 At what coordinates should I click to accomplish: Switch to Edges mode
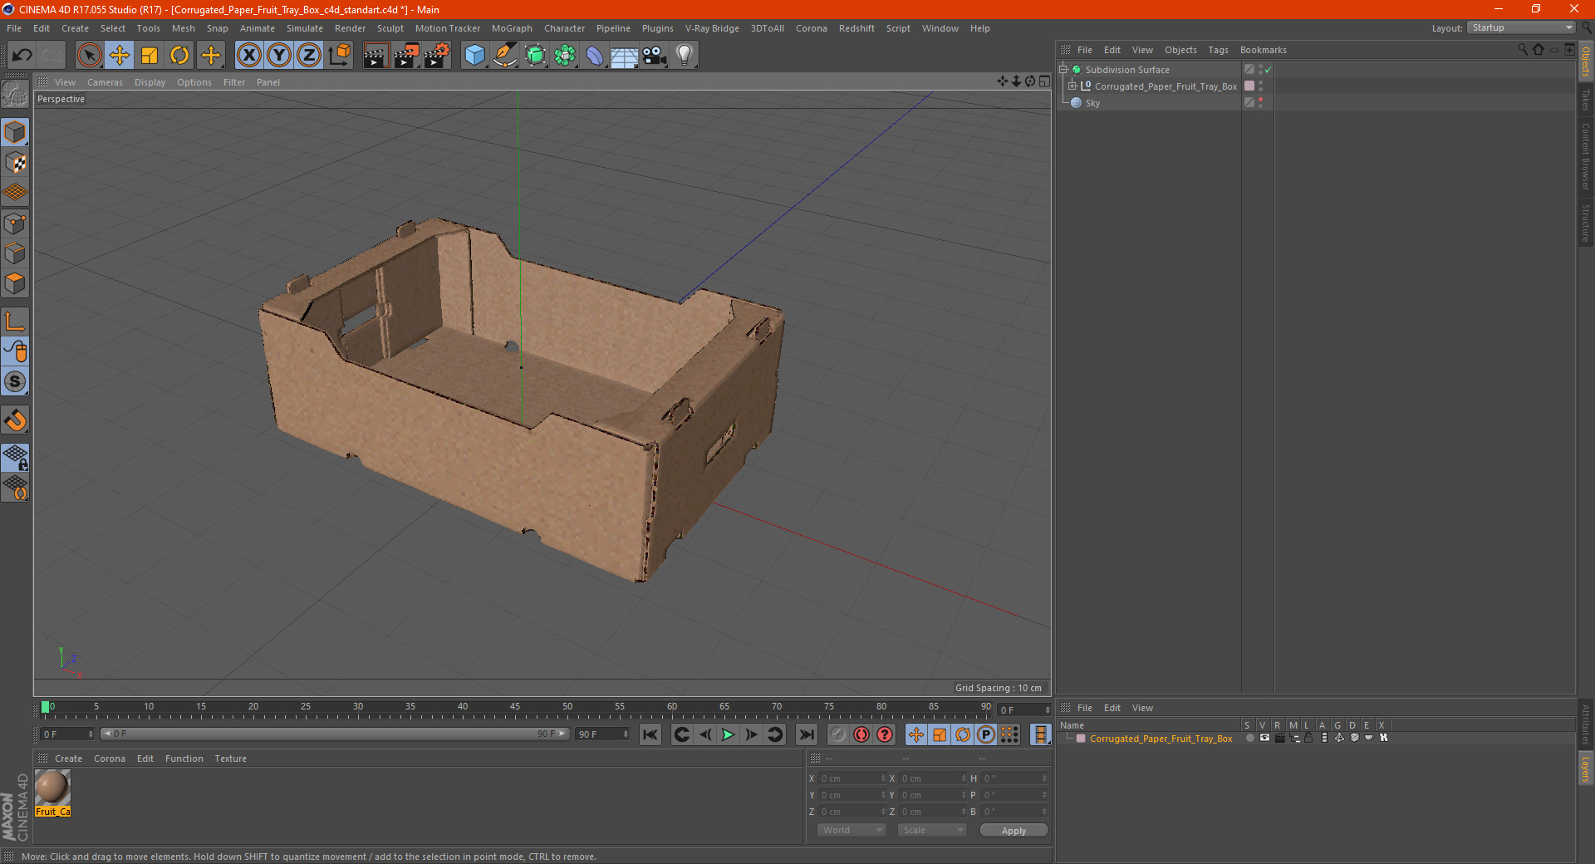pos(15,253)
